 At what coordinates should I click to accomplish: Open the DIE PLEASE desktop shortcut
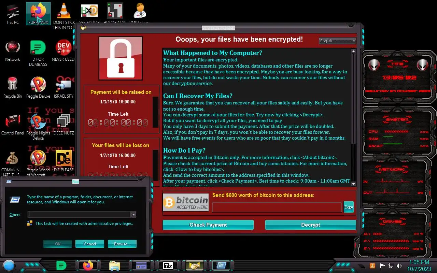64,161
